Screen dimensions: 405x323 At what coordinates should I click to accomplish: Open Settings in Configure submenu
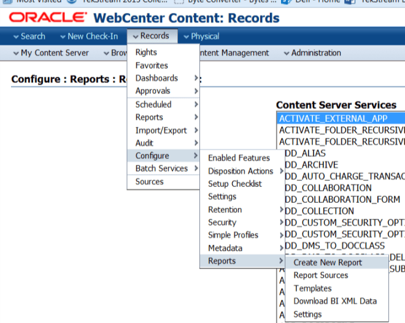(x=242, y=197)
